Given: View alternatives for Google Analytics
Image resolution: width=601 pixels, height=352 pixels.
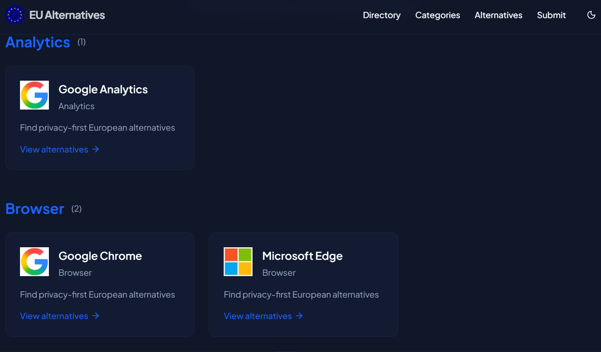Looking at the screenshot, I should pyautogui.click(x=54, y=150).
